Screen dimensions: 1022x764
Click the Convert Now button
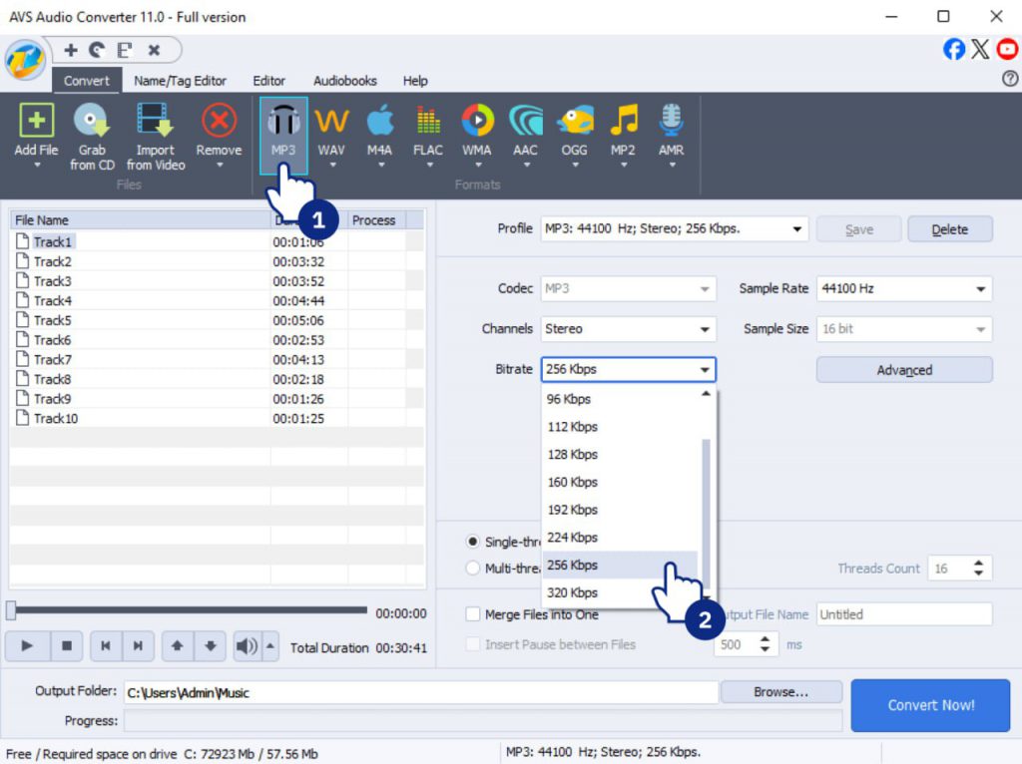point(930,705)
